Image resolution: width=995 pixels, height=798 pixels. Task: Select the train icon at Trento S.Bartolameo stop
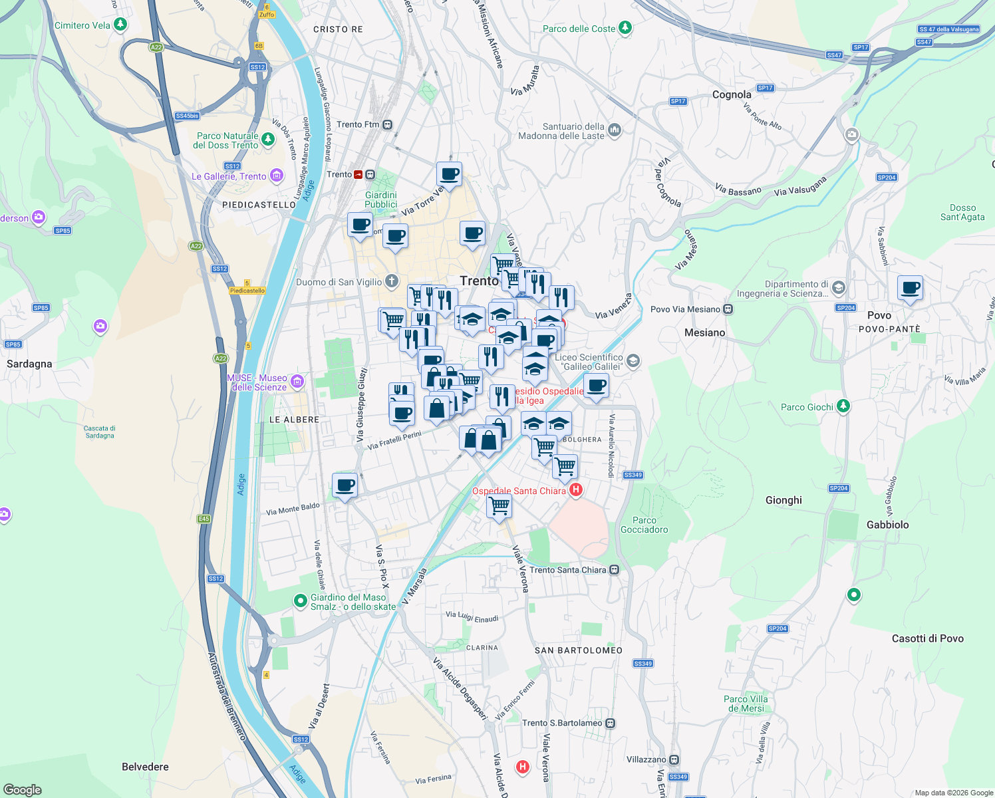609,723
